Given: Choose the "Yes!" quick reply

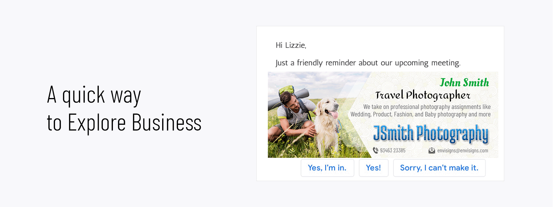Looking at the screenshot, I should point(373,168).
